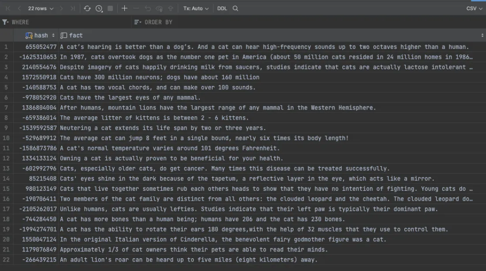486x271 pixels.
Task: Delete selected row with minus icon
Action: [136, 9]
